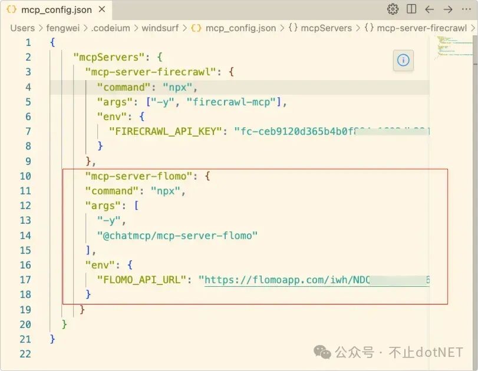This screenshot has height=371, width=478.
Task: Click the "npx" value on line 11
Action: pyautogui.click(x=166, y=191)
